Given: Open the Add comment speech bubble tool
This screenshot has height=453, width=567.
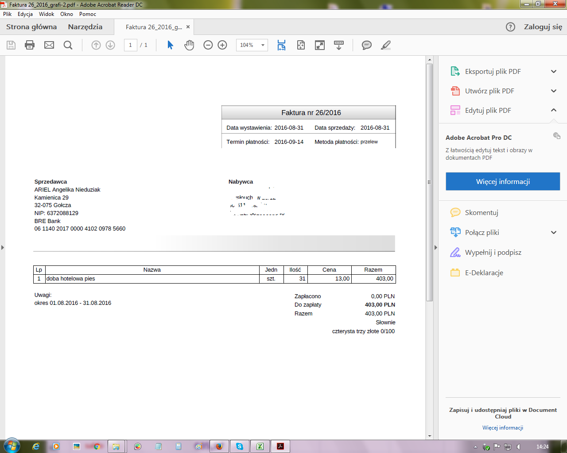Looking at the screenshot, I should pyautogui.click(x=366, y=45).
